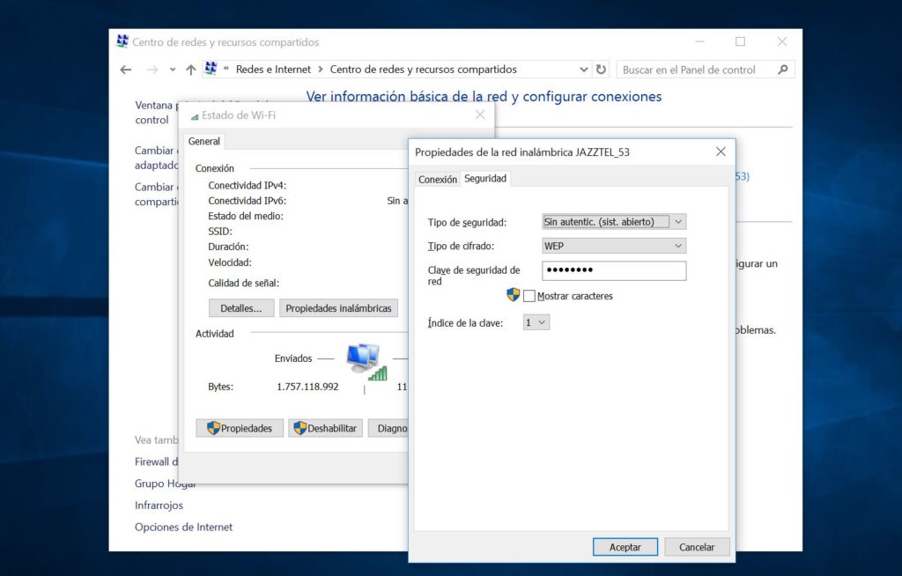Minimize the Centro de redes window
The width and height of the screenshot is (902, 576).
tap(699, 41)
